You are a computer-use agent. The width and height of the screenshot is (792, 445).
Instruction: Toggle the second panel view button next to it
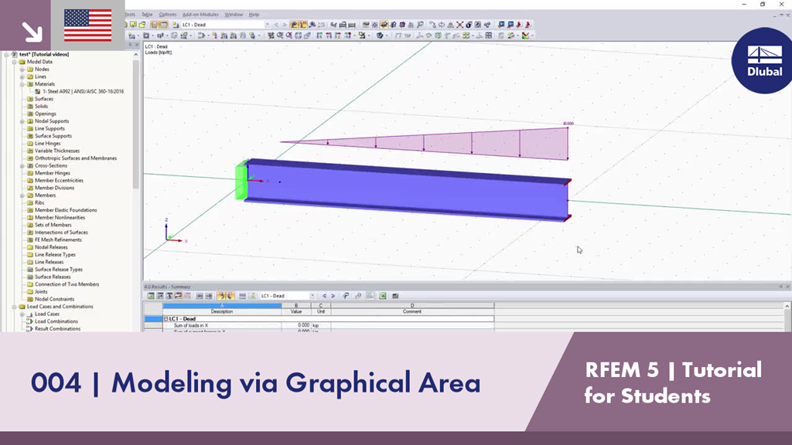click(164, 25)
